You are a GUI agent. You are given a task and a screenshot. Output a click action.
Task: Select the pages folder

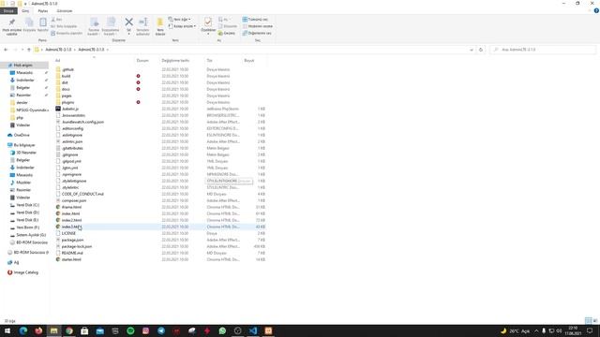coord(67,95)
